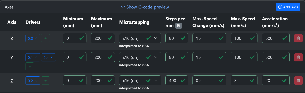Edit Y axis acceleration field
This screenshot has height=93, width=305.
pos(276,57)
